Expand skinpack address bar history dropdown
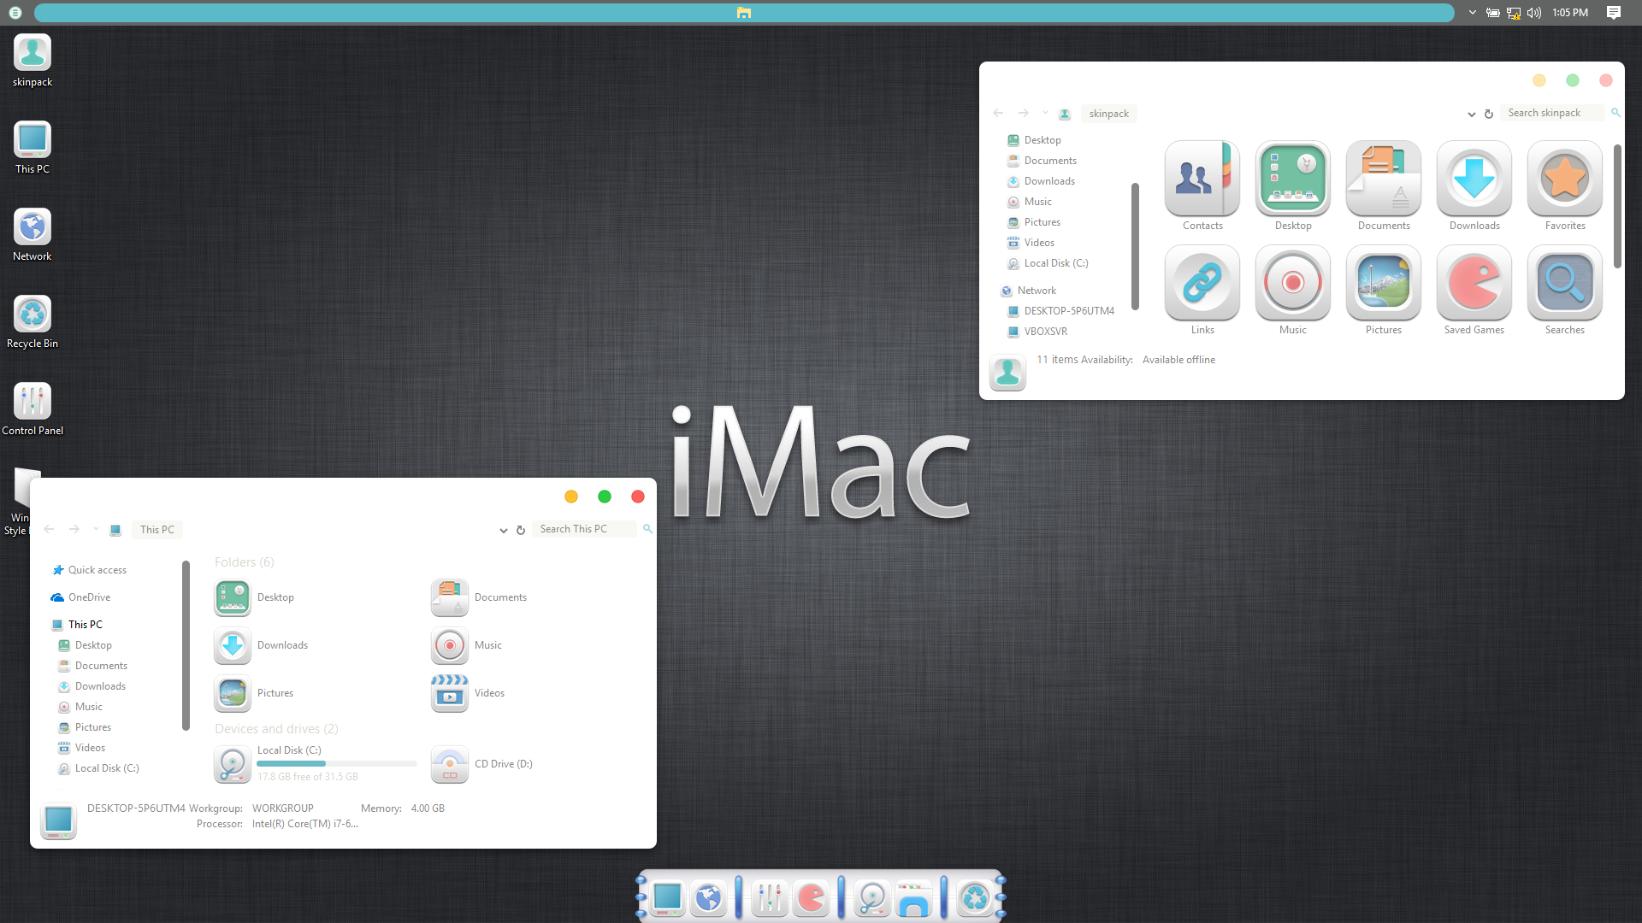1642x923 pixels. (x=1471, y=114)
